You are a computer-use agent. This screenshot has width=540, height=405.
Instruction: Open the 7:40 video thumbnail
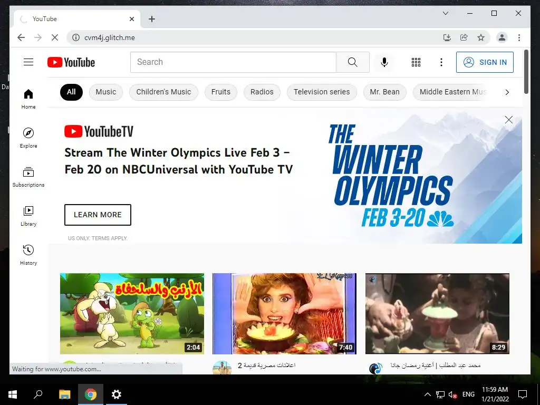tap(284, 314)
